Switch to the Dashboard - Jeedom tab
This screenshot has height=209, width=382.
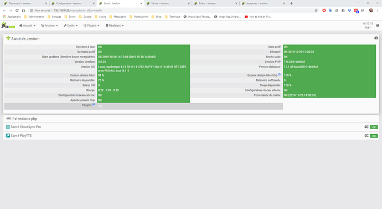point(24,3)
